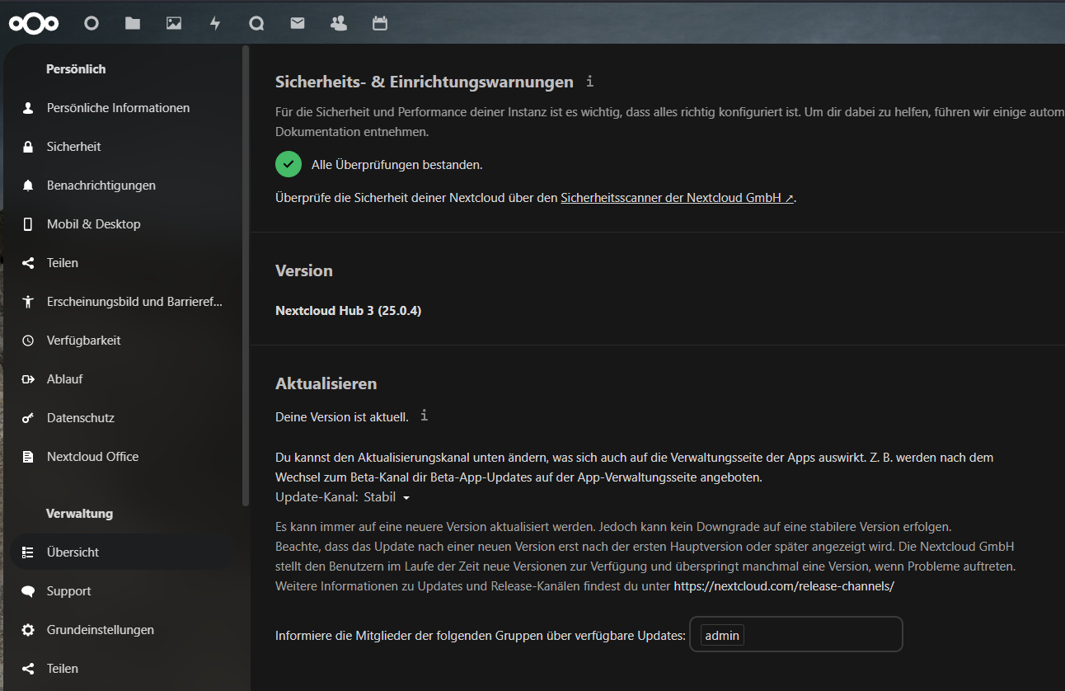Click info icon next to Sicherheits- & Einrichtungswarnungen

pos(589,81)
